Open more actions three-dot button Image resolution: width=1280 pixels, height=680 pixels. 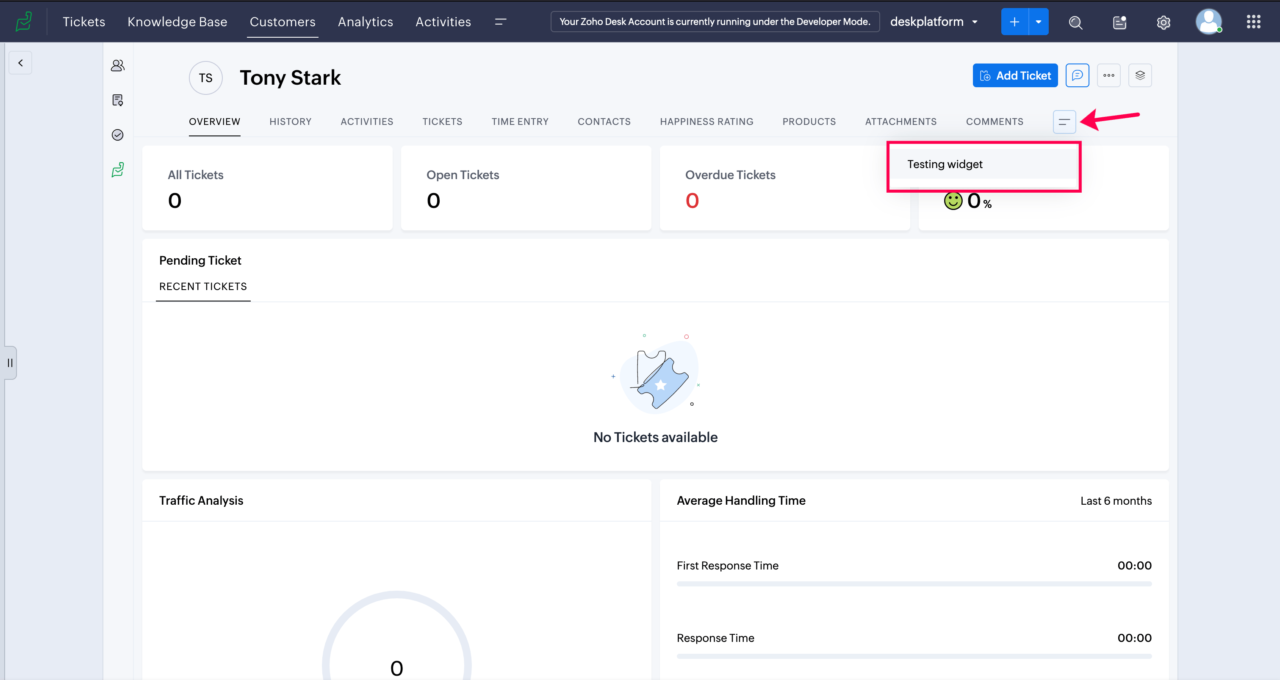coord(1108,75)
